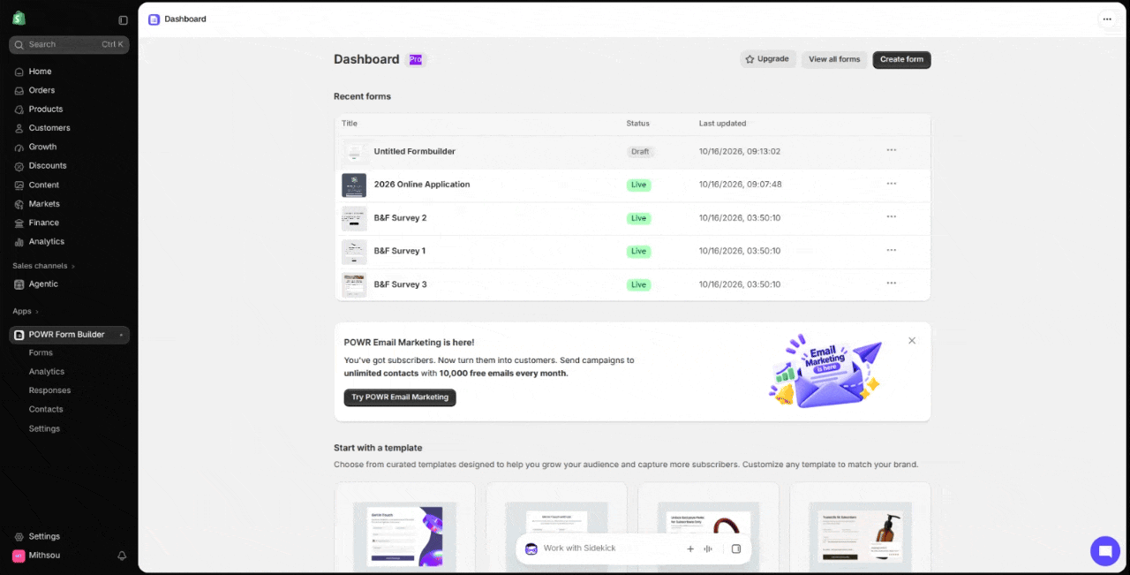Open the Customers person icon
1130x575 pixels.
[x=19, y=128]
